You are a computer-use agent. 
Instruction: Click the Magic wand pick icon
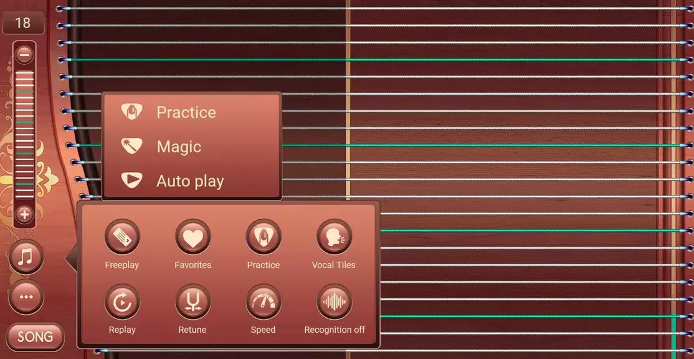click(131, 146)
